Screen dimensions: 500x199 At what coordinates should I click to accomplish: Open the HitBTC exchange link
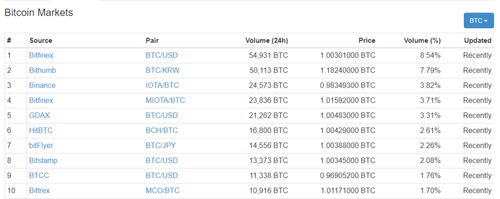point(41,130)
